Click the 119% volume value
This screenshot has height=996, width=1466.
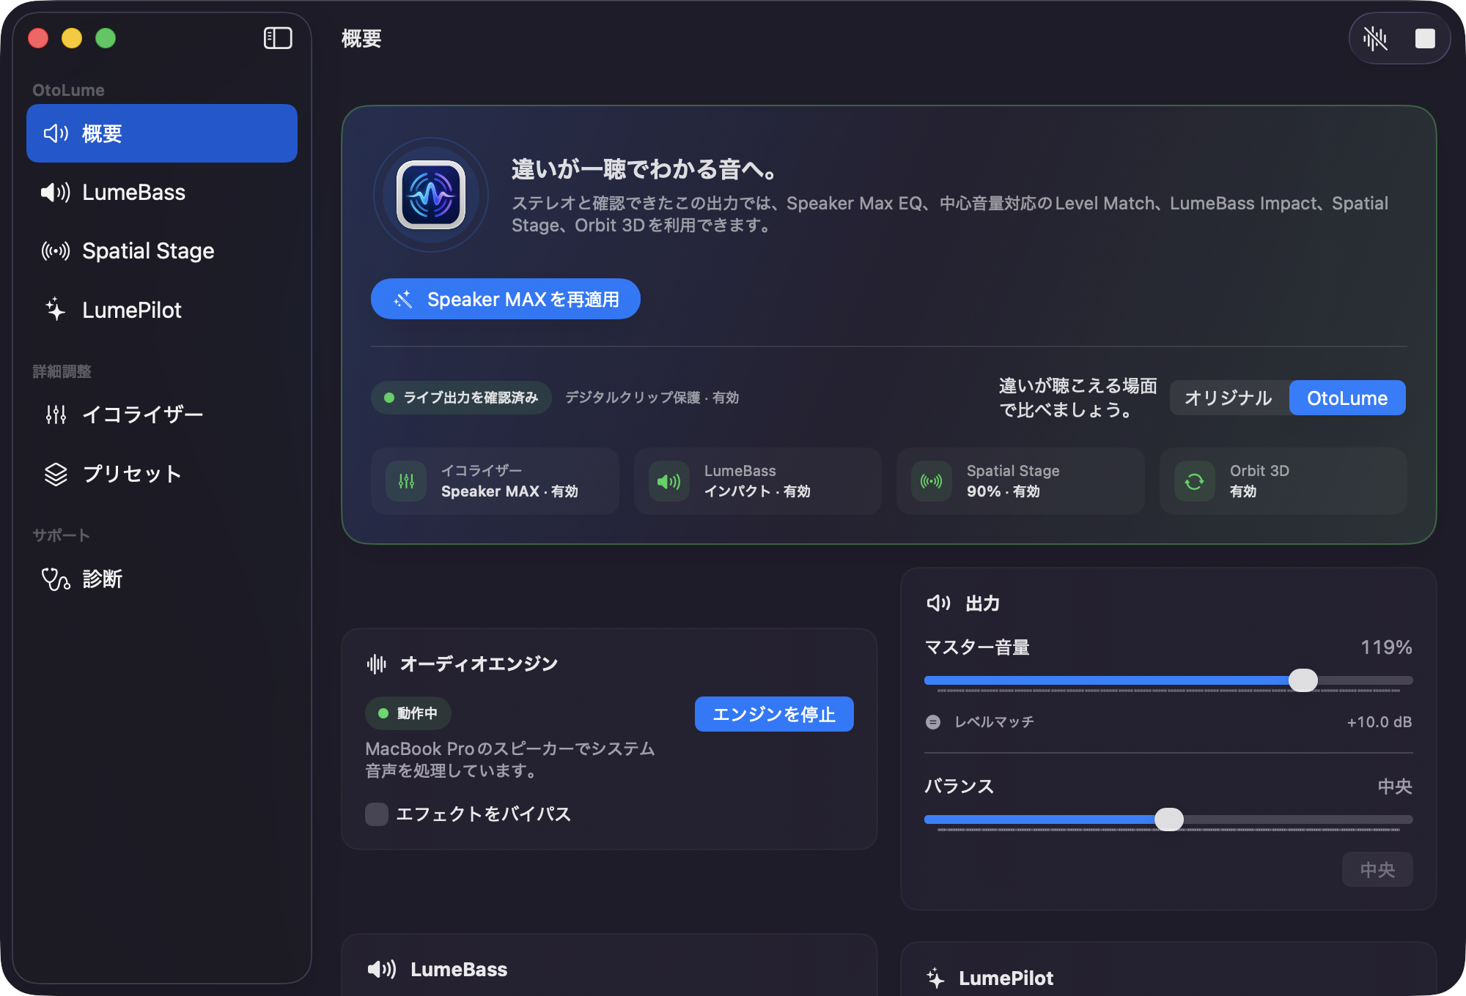[1386, 647]
